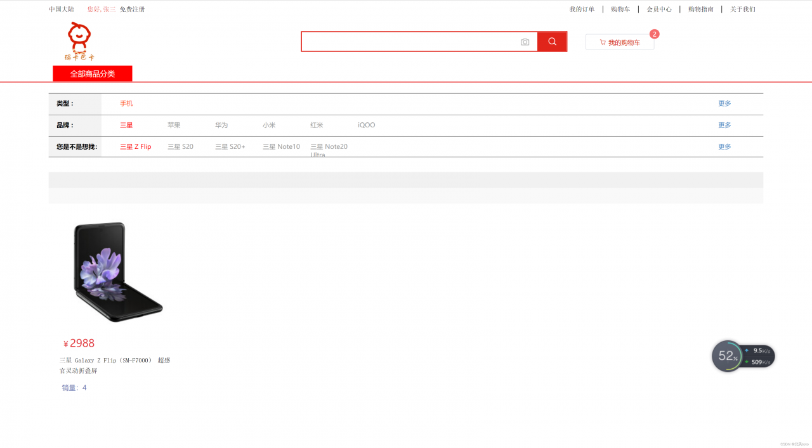Open the 三星 Galaxy Z Flip product title
The height and width of the screenshot is (448, 812).
coord(115,365)
